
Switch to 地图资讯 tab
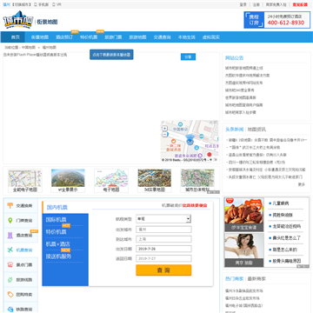tap(256, 130)
